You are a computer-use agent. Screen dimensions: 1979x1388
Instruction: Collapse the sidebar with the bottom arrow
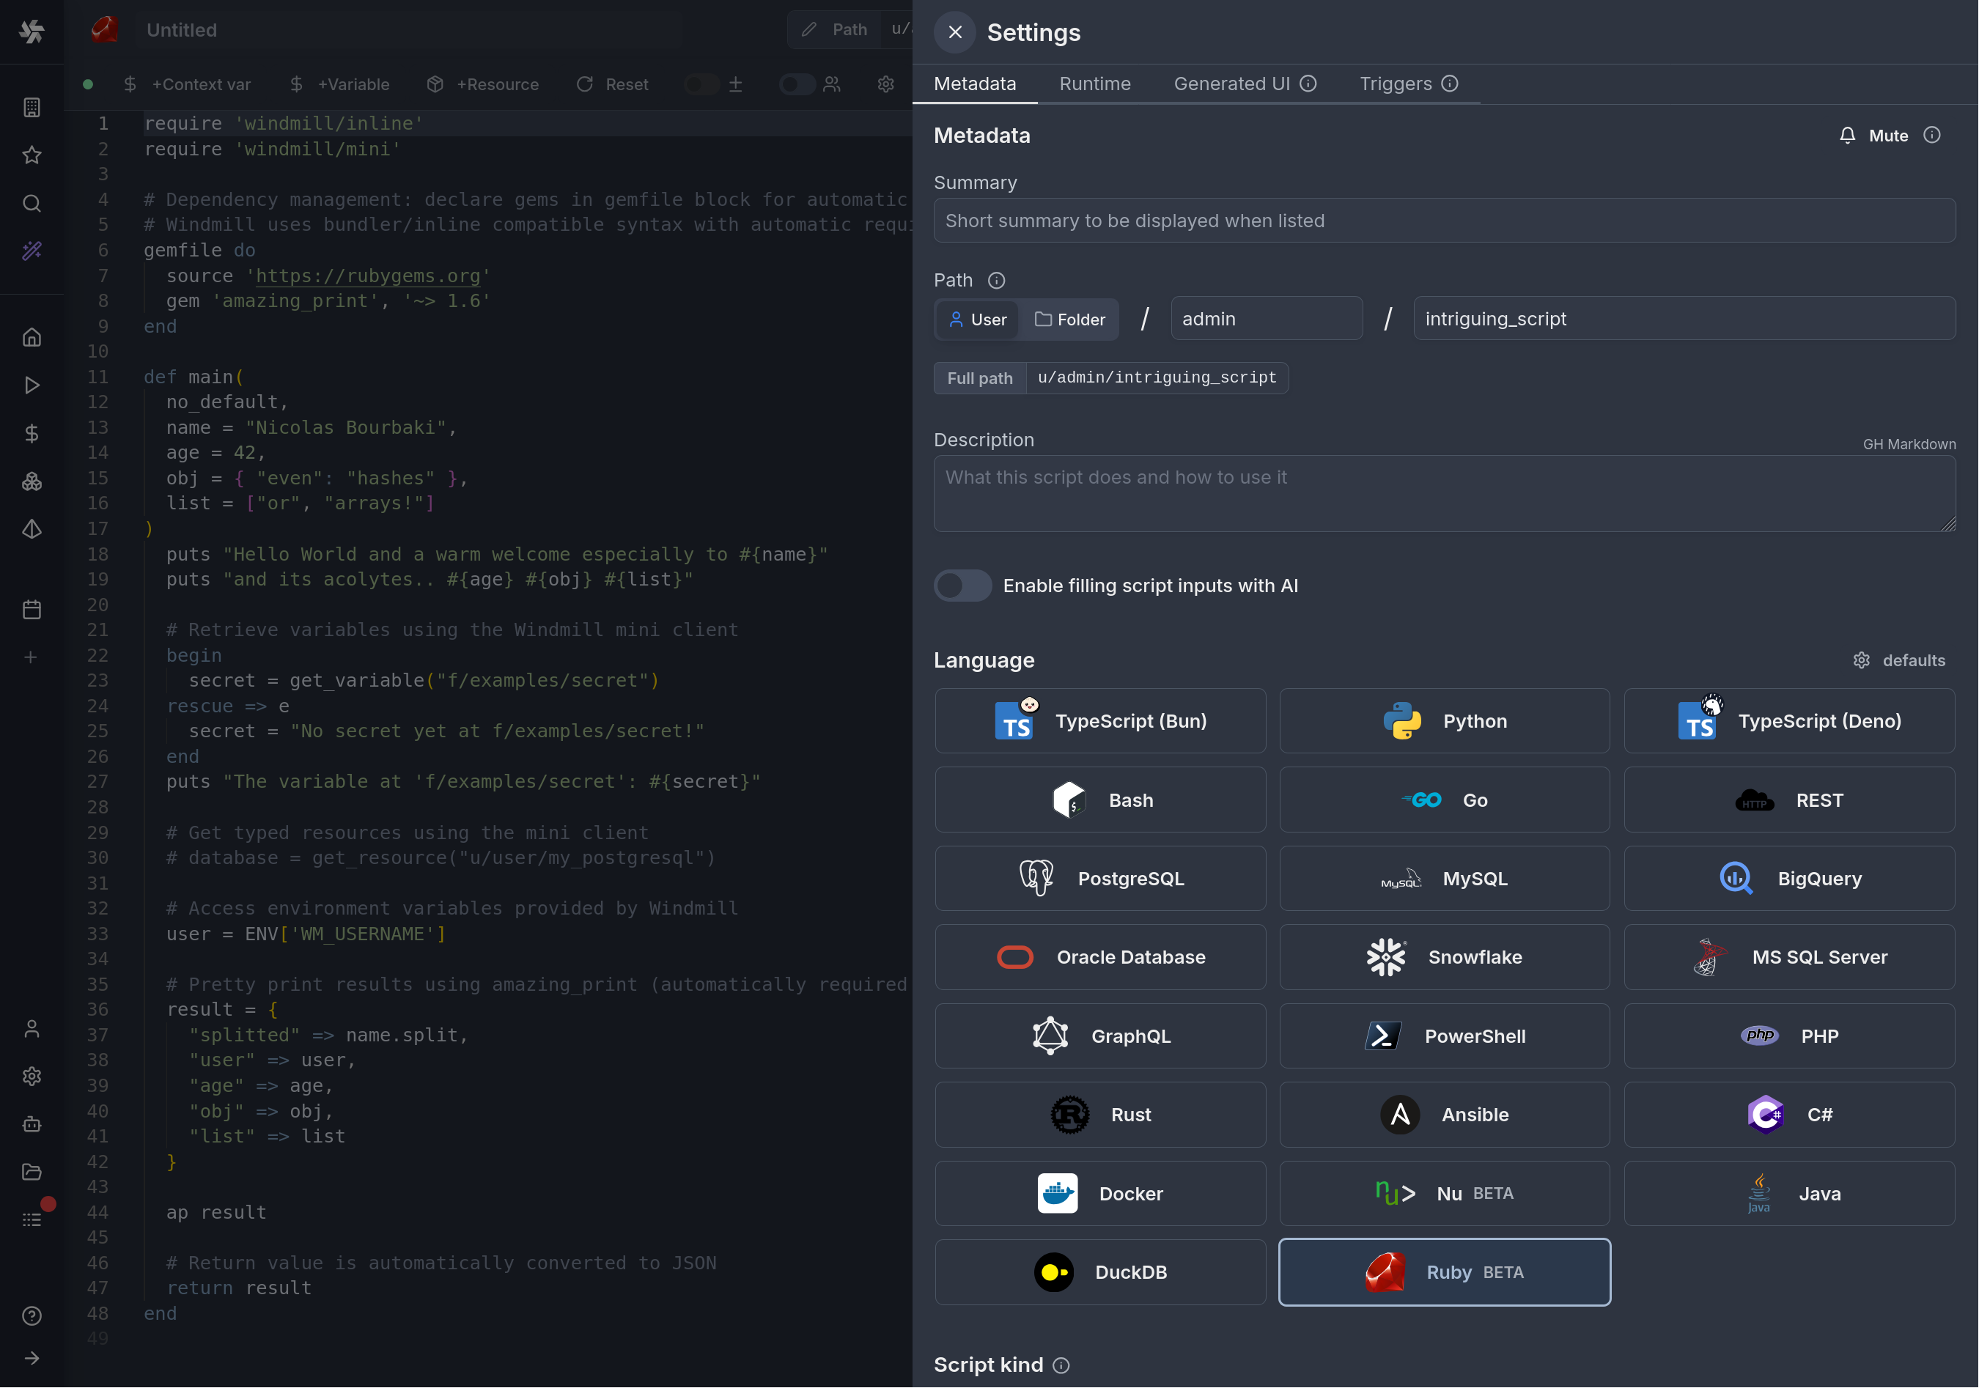pyautogui.click(x=32, y=1357)
